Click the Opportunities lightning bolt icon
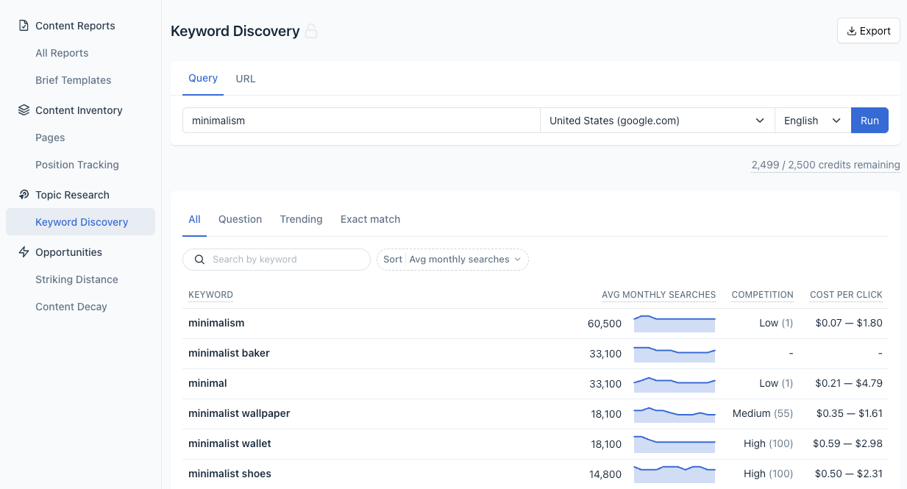The height and width of the screenshot is (489, 907). click(x=24, y=252)
